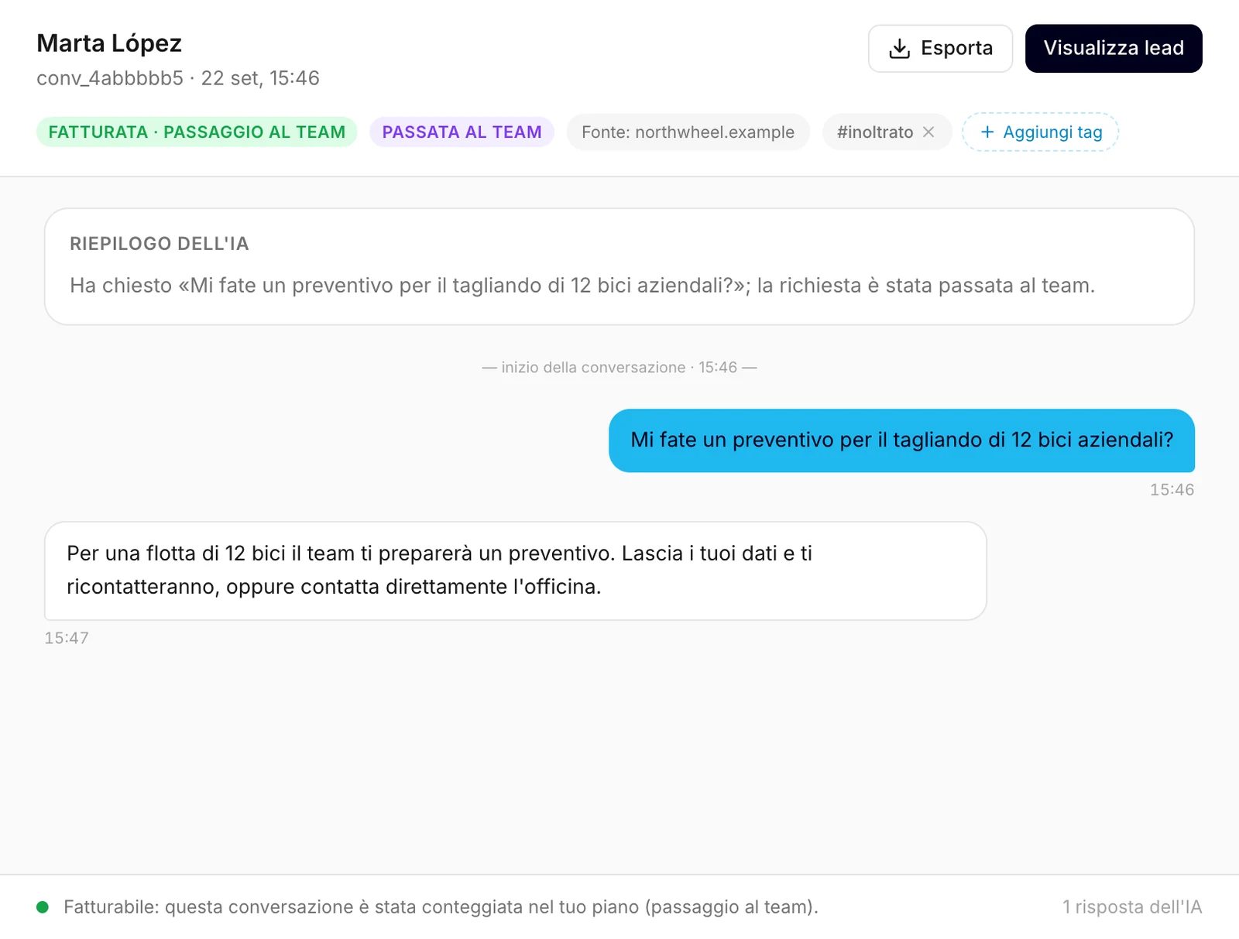
Task: Click the 'inizio della conversazione · 15:46' marker
Action: tap(619, 368)
